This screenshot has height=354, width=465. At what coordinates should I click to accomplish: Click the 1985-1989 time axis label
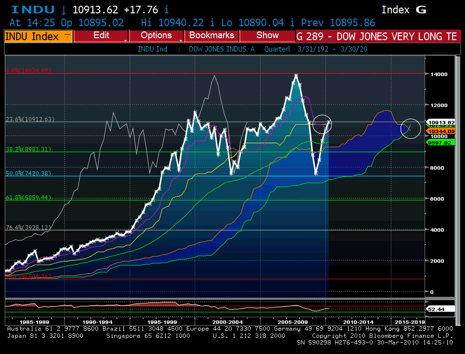point(34,322)
